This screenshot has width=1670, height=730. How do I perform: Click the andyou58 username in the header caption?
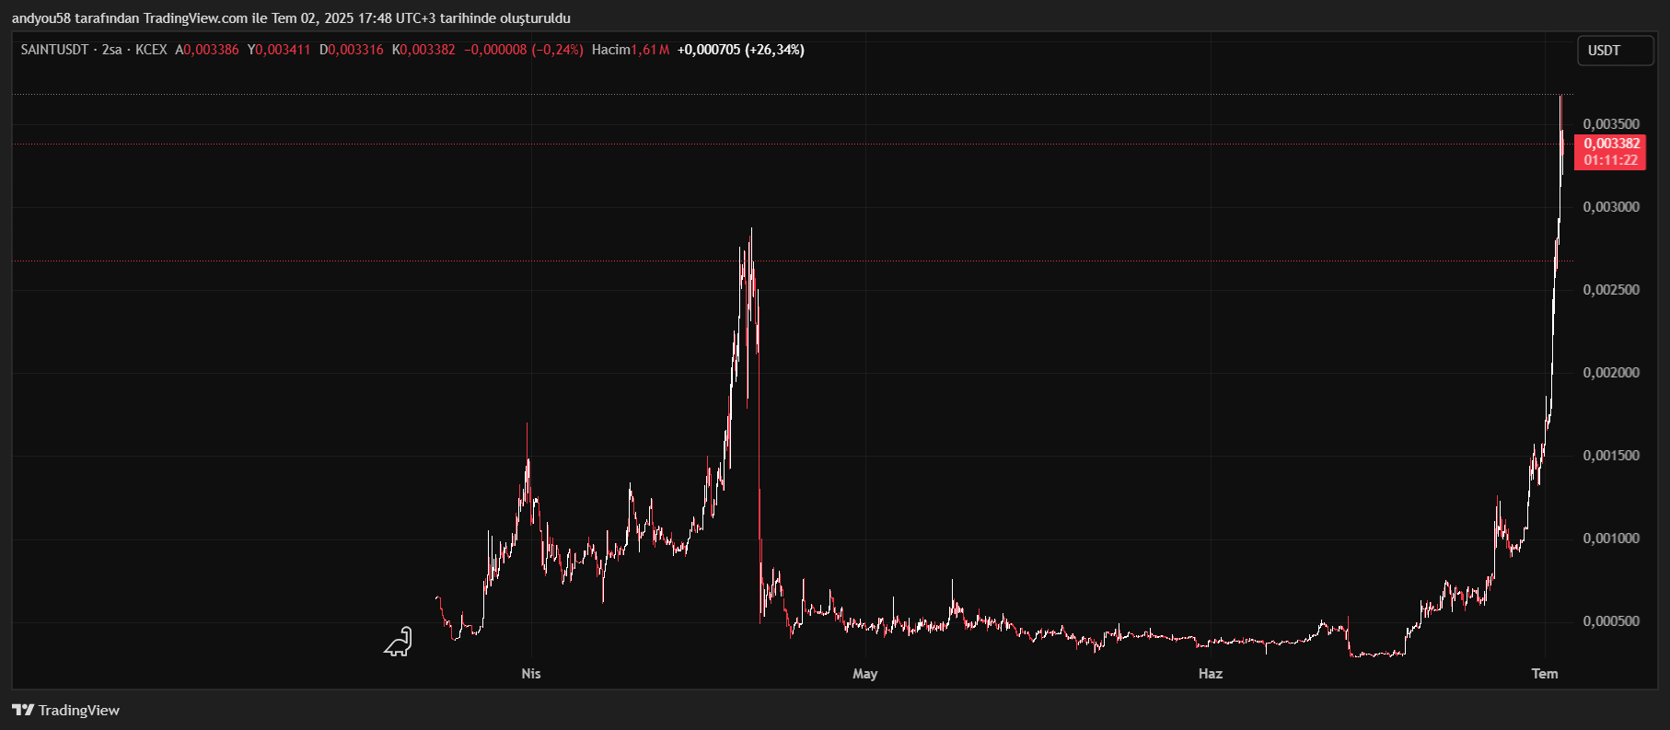click(x=41, y=18)
